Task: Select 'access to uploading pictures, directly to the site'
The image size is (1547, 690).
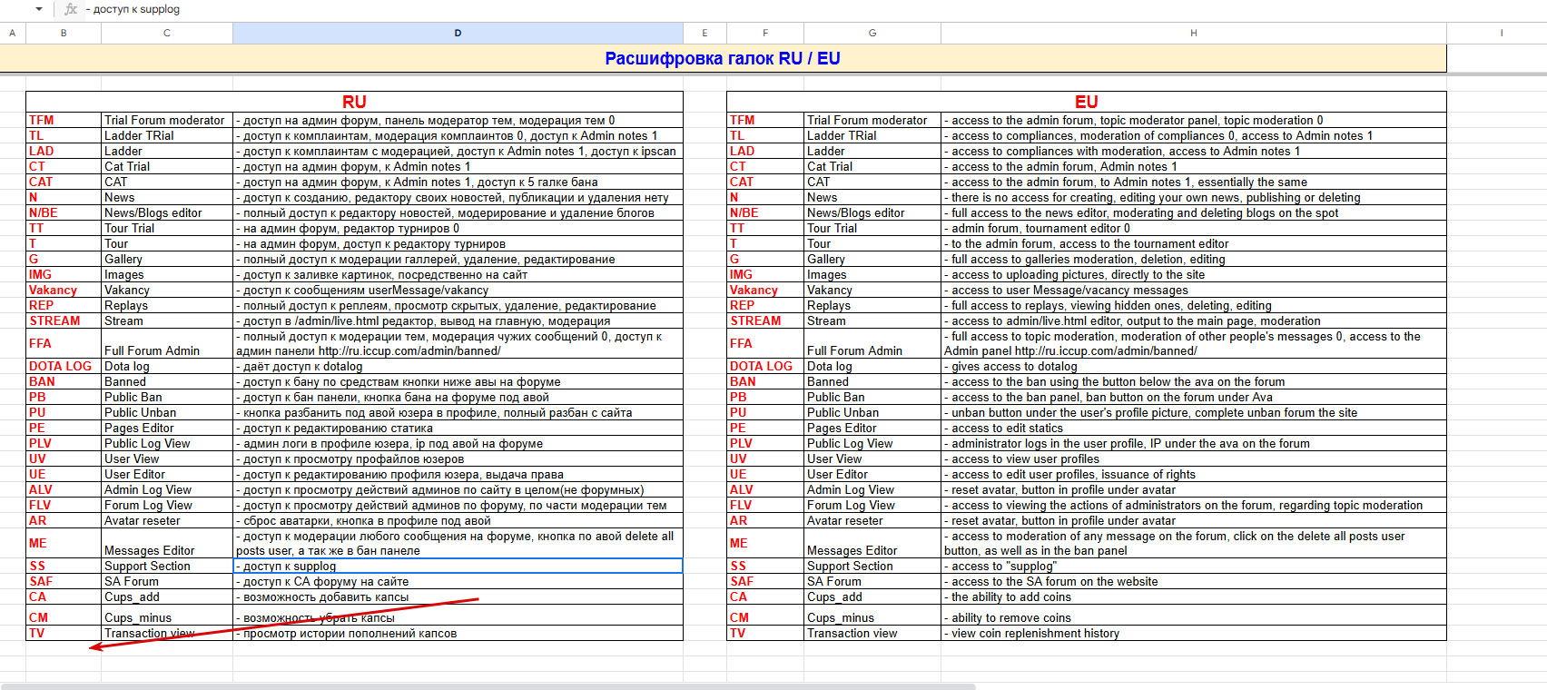Action: tap(1194, 274)
